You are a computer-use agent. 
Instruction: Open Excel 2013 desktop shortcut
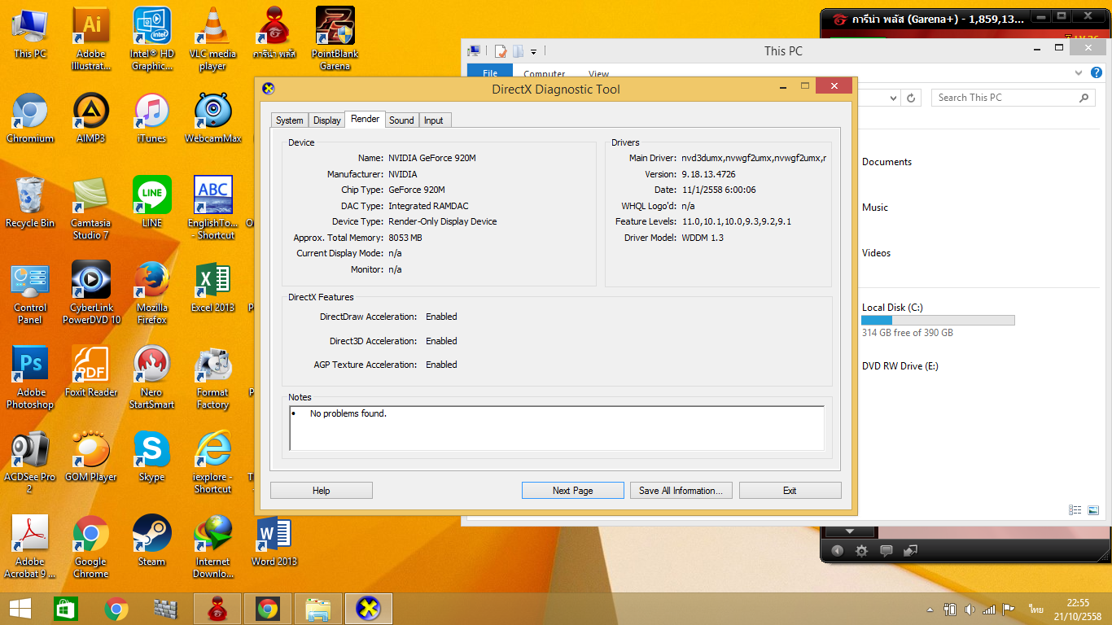213,286
